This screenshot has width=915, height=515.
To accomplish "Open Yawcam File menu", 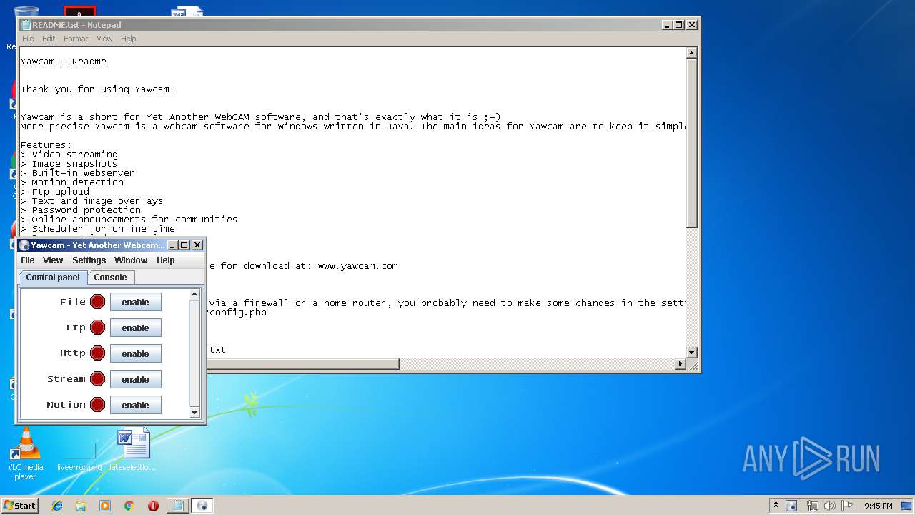I will (x=28, y=260).
